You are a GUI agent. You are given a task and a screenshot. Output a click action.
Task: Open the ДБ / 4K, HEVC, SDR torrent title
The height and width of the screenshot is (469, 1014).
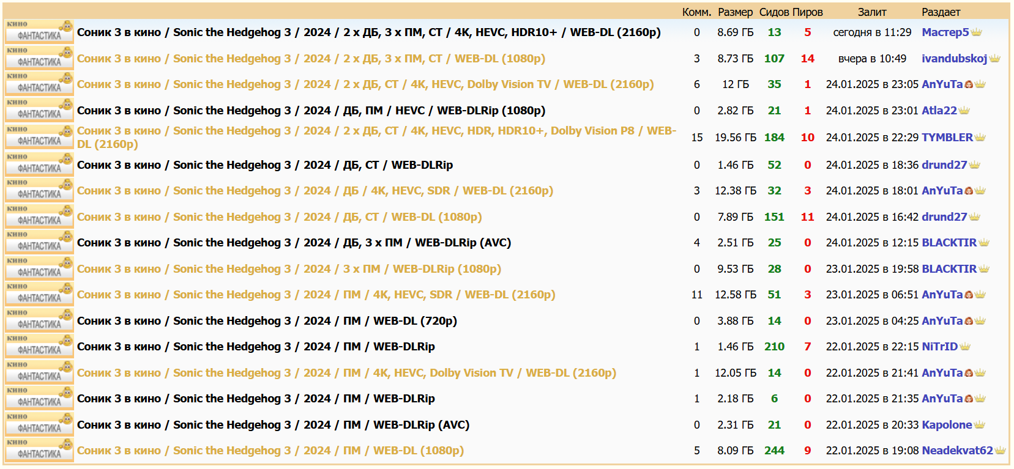(315, 190)
